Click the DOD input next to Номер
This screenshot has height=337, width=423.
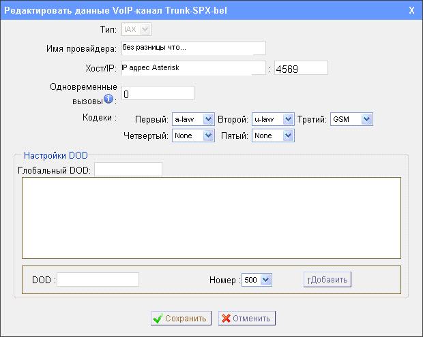pyautogui.click(x=98, y=280)
